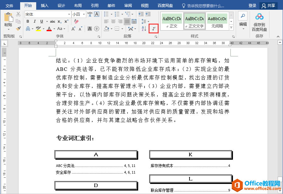
Task: Click the red font color button
Action: point(49,29)
